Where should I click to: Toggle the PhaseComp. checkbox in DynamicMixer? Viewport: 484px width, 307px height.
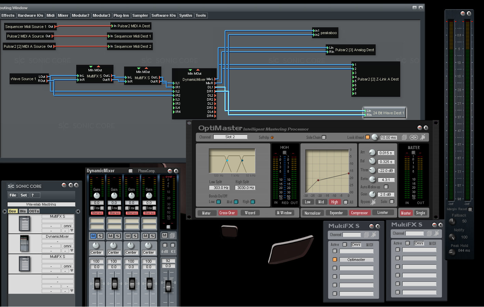130,171
